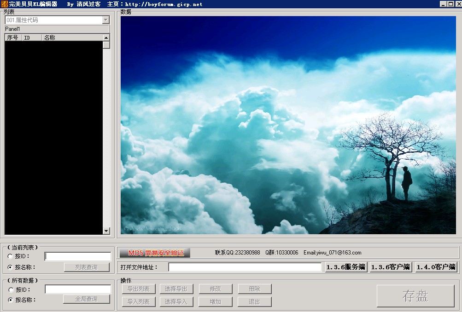
Task: Click the 当前列表 search input field
Action: point(78,256)
